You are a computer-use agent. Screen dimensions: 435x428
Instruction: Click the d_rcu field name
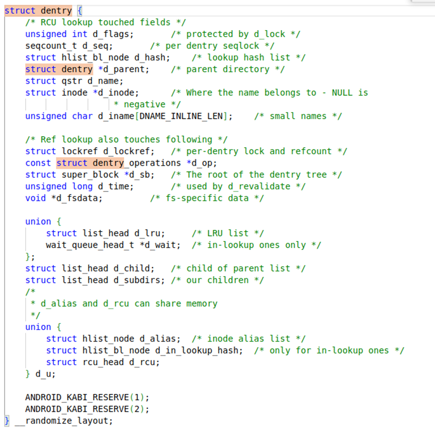(x=142, y=362)
